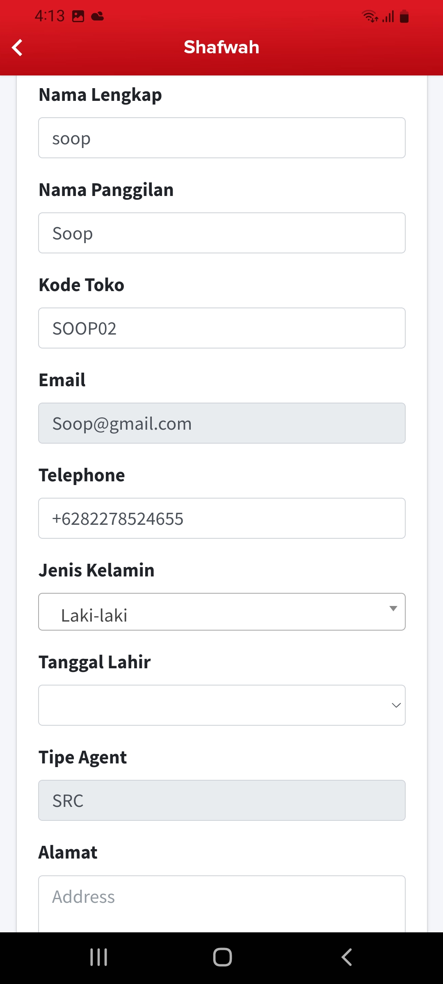Expand the Tanggal Lahir date selector
This screenshot has width=443, height=984.
pos(221,705)
